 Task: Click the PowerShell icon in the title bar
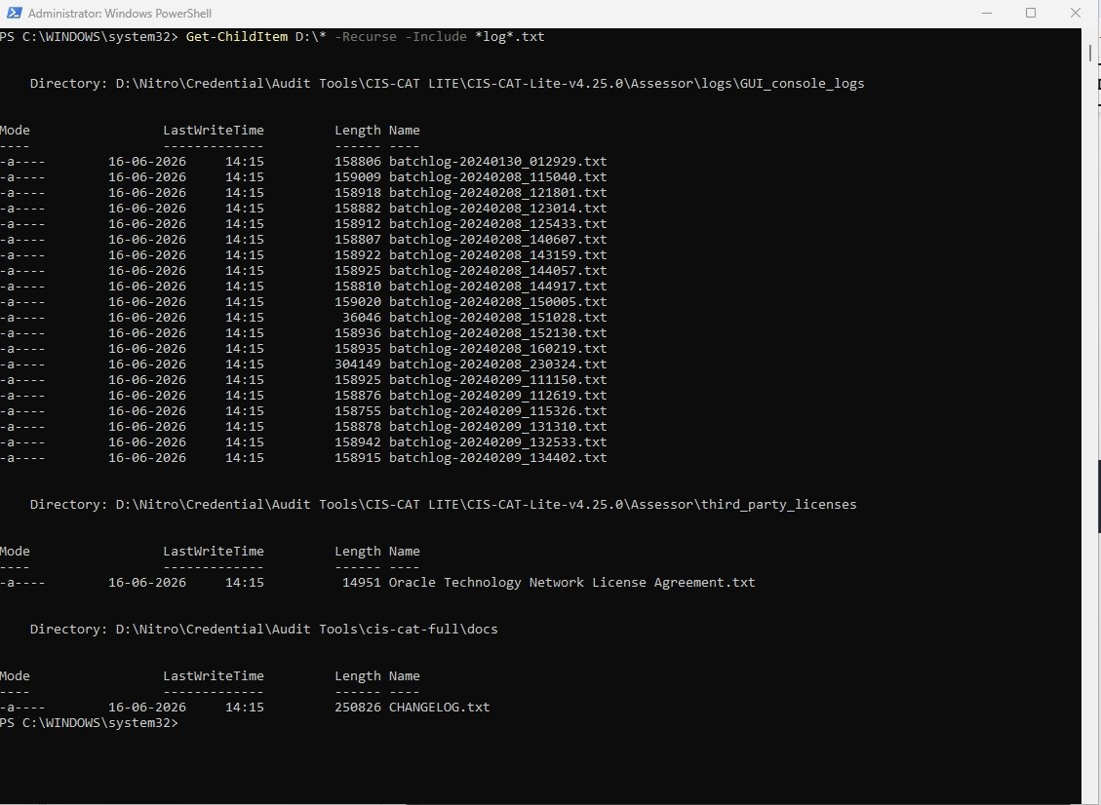coord(12,13)
